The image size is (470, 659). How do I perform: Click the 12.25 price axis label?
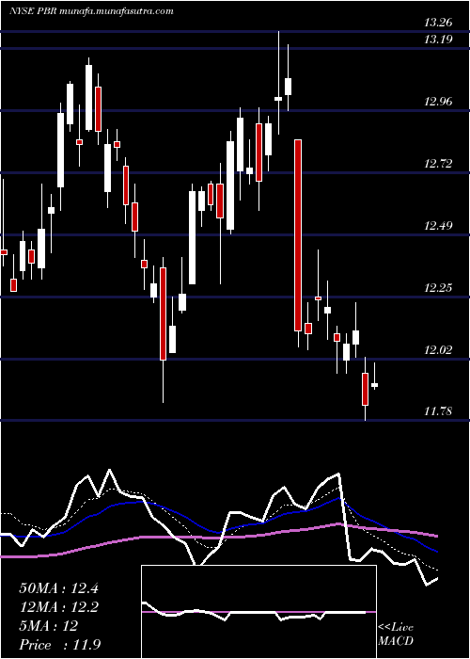pyautogui.click(x=438, y=288)
